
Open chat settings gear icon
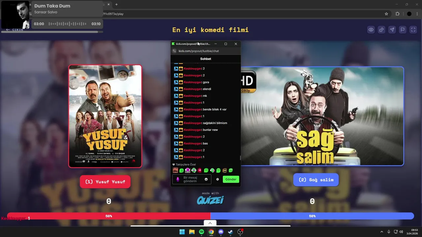click(x=218, y=179)
